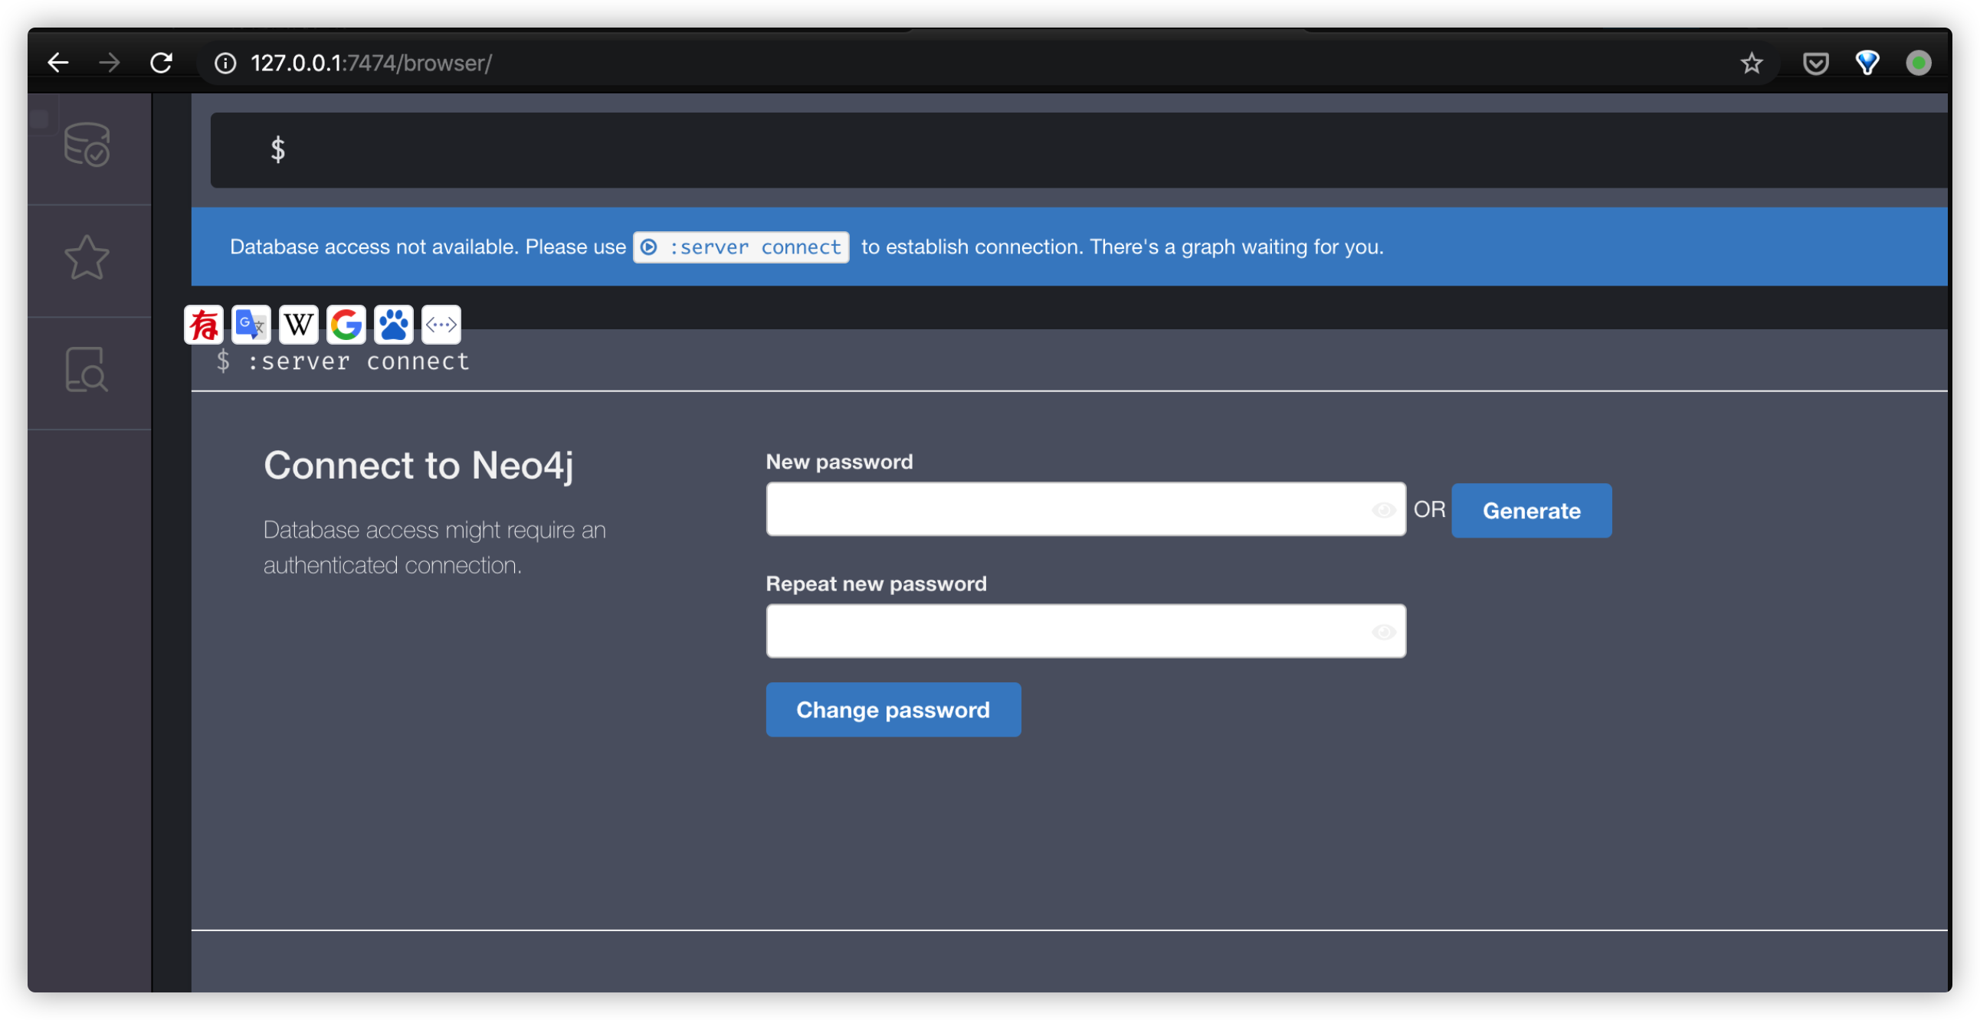Screen dimensions: 1980x1020
Task: Click the Baidu paw popup icon
Action: pyautogui.click(x=394, y=325)
